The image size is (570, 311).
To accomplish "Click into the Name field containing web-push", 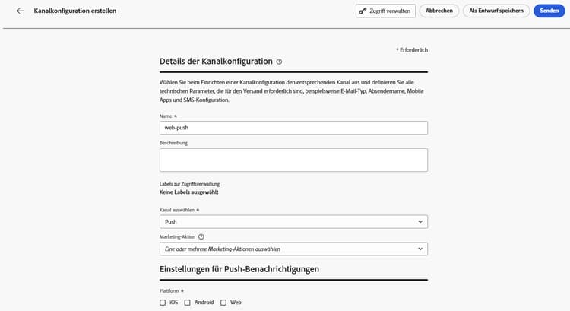I will tap(293, 128).
